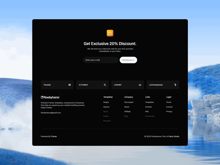Screen dimensions: 220x165
Task: Open the Youtube social card
Action: (x=57, y=85)
